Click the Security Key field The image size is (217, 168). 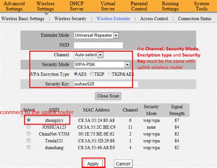[x=106, y=84]
